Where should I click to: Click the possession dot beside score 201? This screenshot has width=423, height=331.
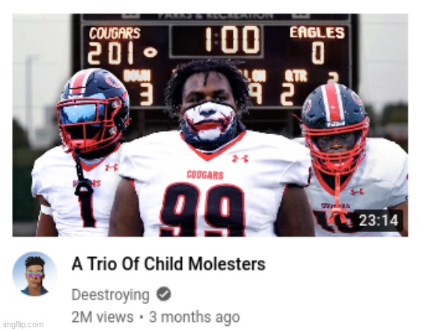click(150, 52)
